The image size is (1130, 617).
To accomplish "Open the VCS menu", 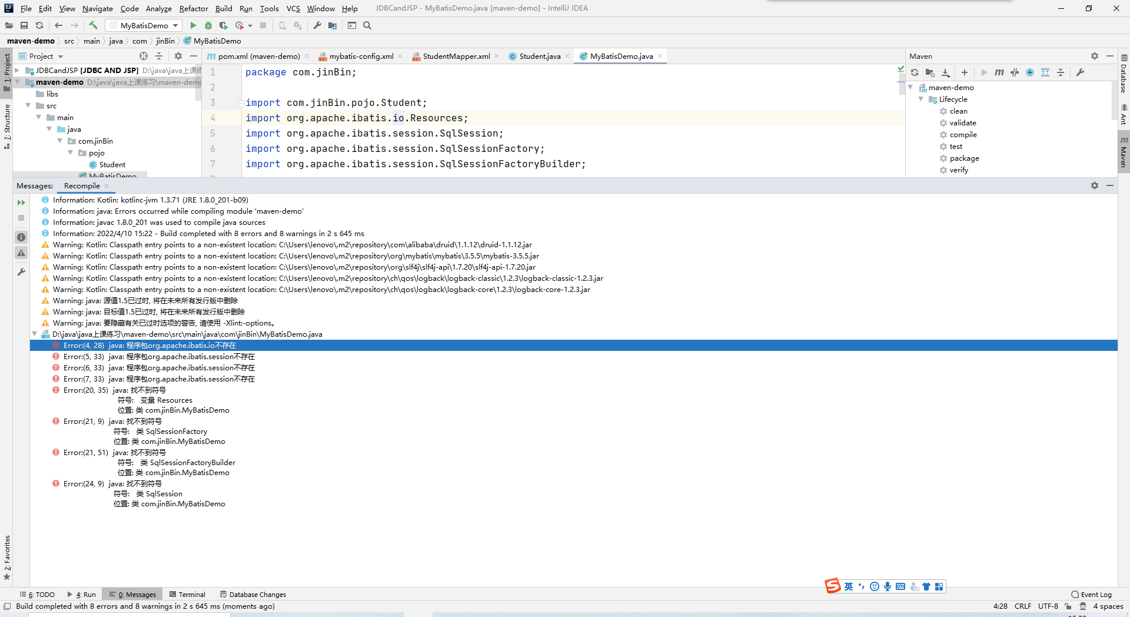I will [293, 8].
